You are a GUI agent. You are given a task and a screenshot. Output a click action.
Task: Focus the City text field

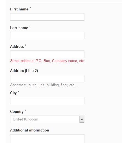(47, 100)
